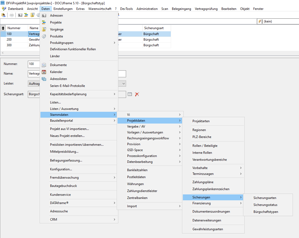
Task: Open the Administration menu
Action: click(147, 9)
